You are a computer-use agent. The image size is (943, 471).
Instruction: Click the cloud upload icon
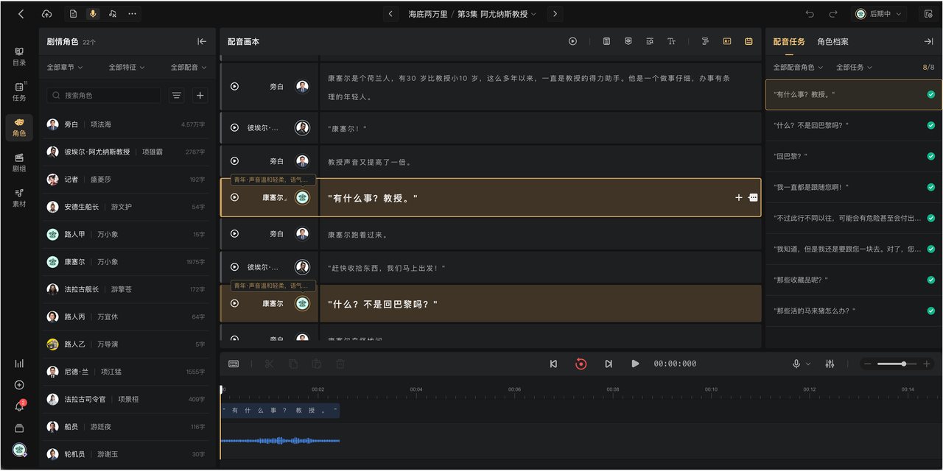pos(46,14)
